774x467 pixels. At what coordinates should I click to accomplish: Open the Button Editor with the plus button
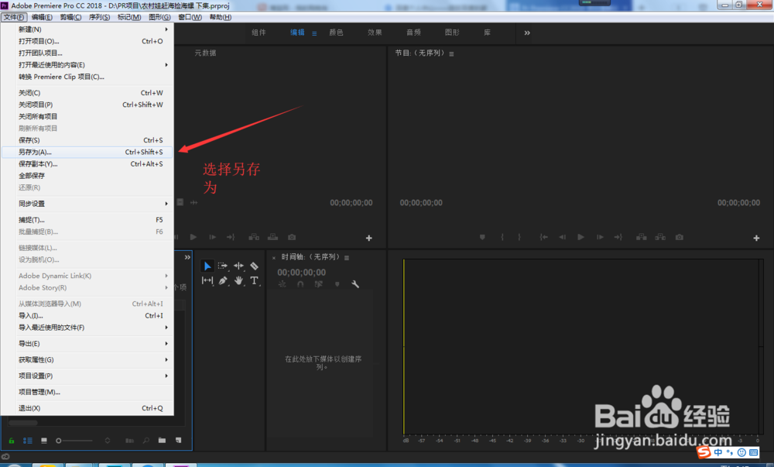[755, 238]
